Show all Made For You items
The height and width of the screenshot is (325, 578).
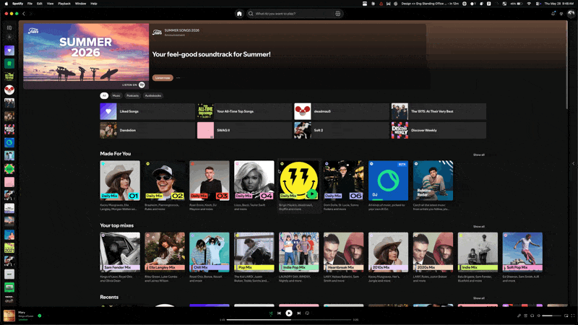pos(479,155)
